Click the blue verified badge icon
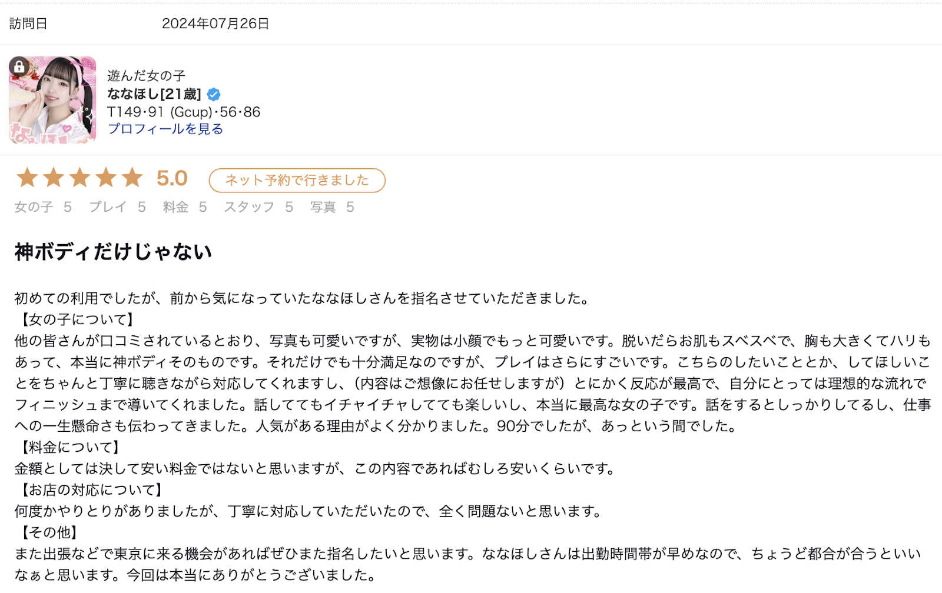Screen dimensions: 942x593 pyautogui.click(x=214, y=94)
